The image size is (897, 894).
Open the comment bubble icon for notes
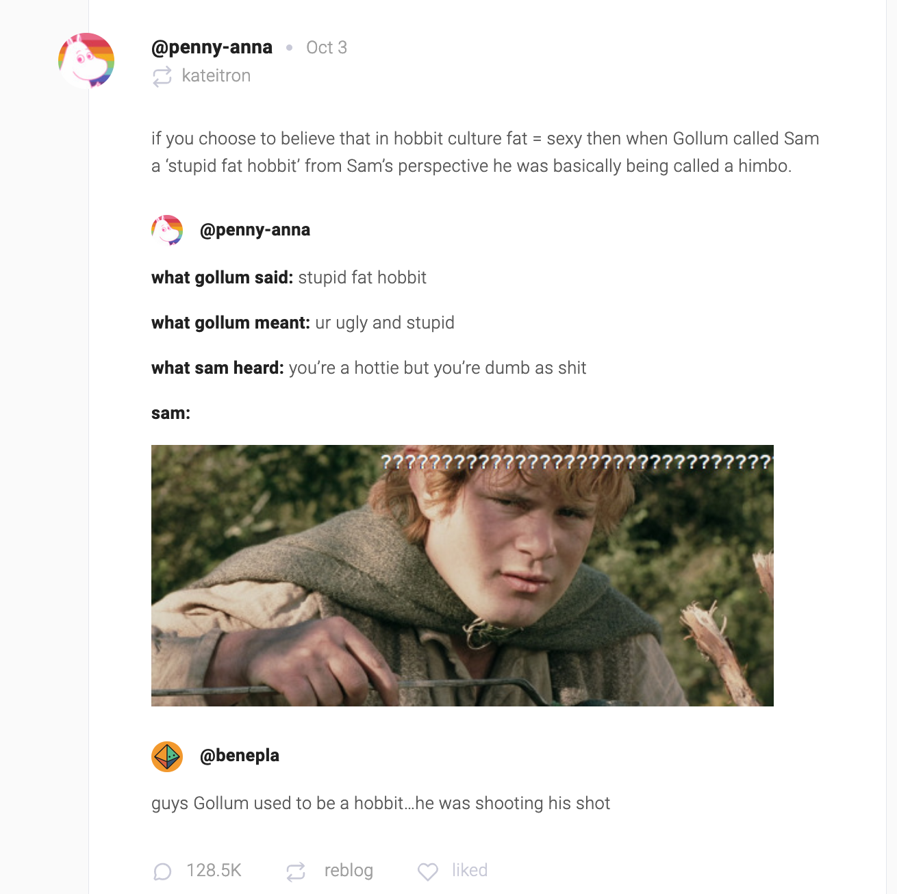click(162, 871)
